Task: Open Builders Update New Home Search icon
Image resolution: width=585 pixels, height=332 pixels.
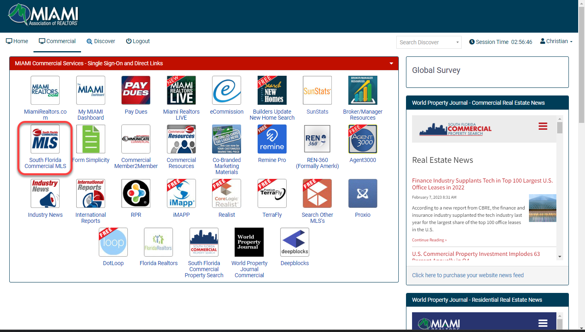Action: point(272,90)
